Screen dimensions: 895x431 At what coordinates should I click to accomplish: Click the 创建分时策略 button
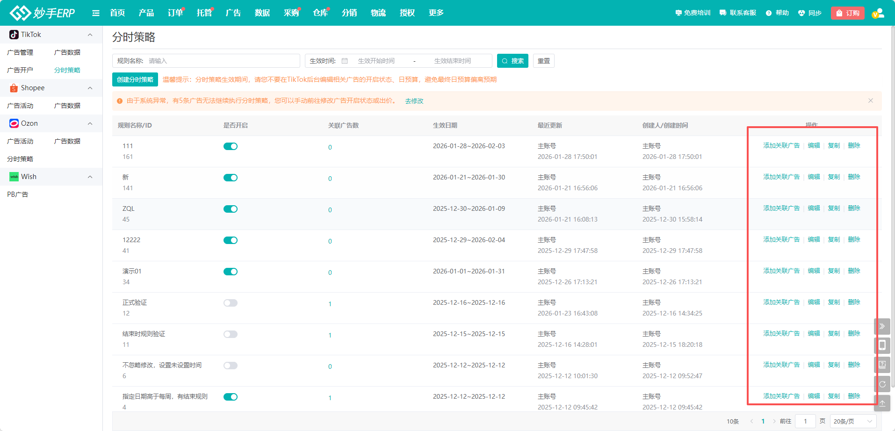point(135,79)
